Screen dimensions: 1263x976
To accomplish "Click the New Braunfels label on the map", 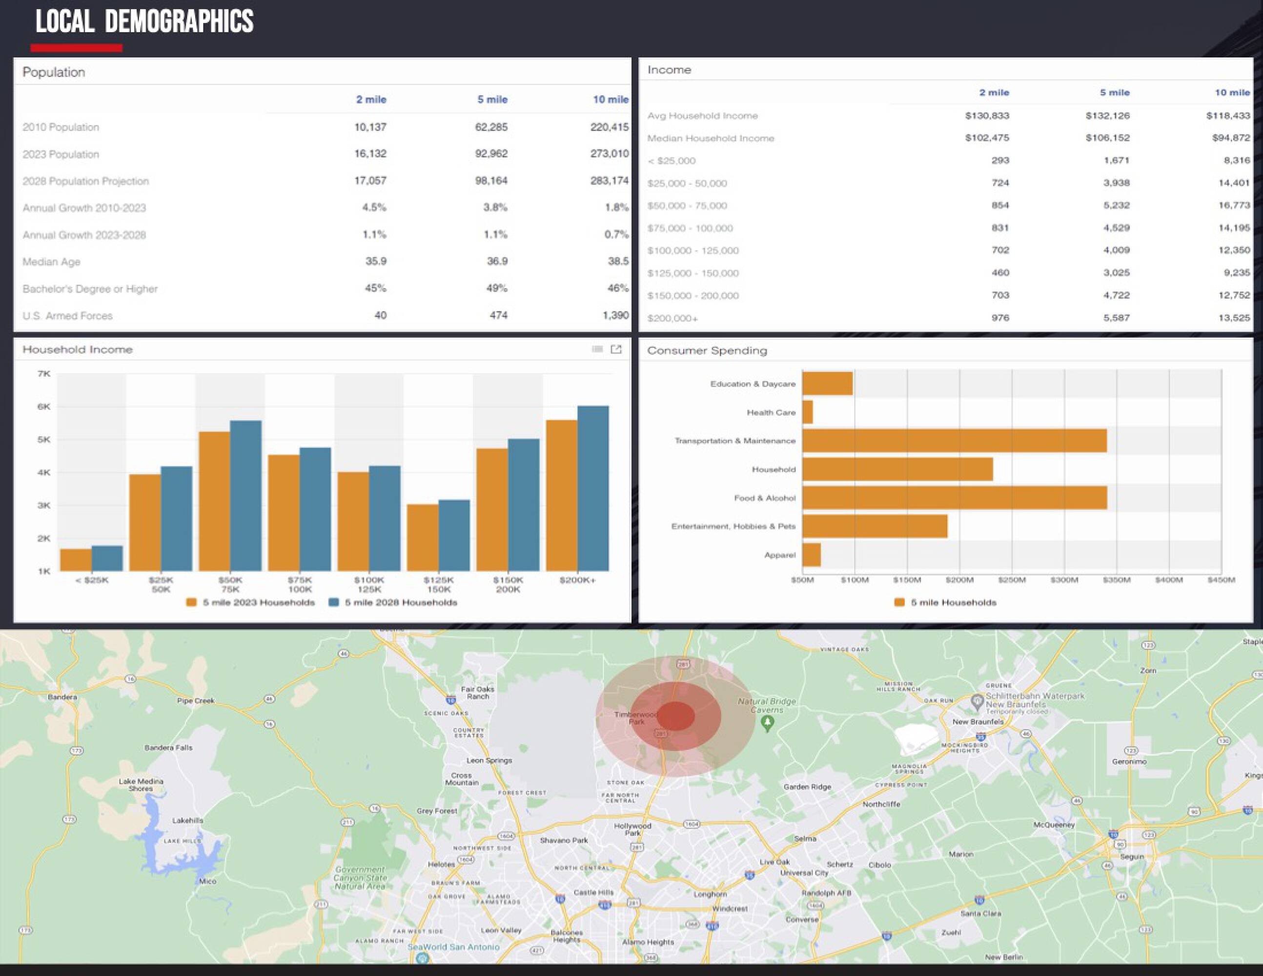I will point(978,722).
